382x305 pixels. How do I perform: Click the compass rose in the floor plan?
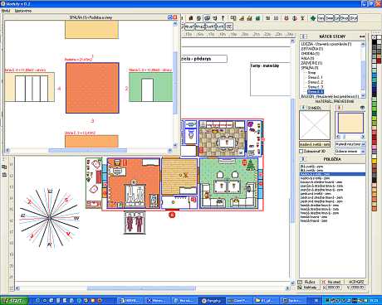49,218
